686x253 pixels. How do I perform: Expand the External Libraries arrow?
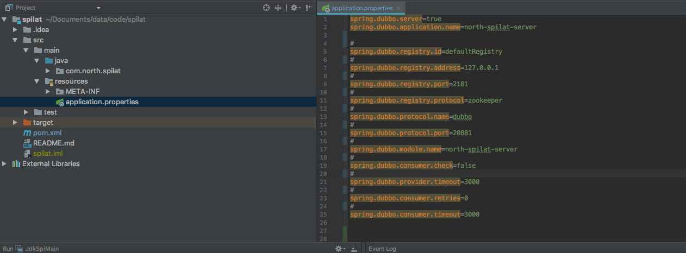pyautogui.click(x=5, y=164)
